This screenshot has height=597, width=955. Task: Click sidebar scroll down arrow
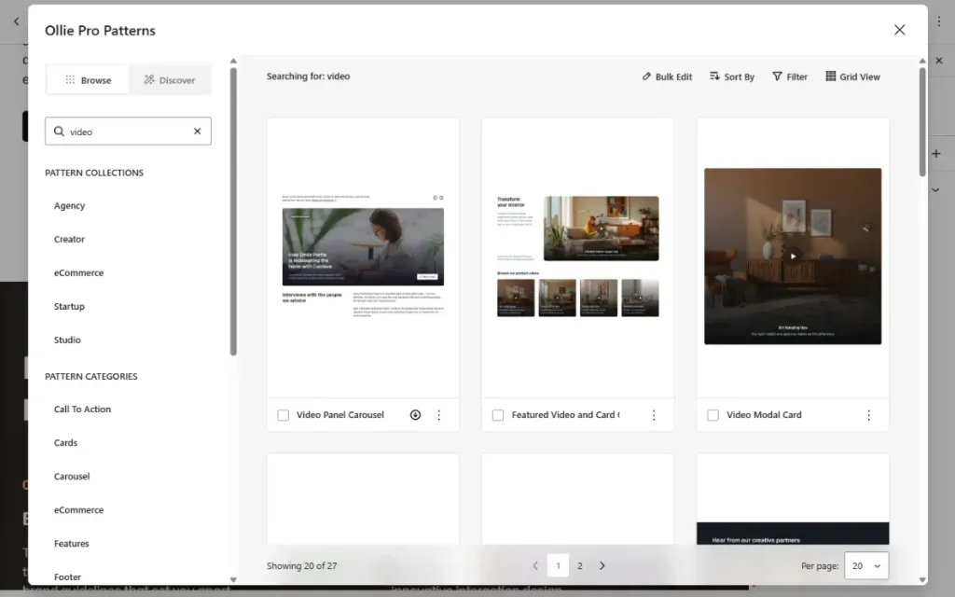point(233,580)
